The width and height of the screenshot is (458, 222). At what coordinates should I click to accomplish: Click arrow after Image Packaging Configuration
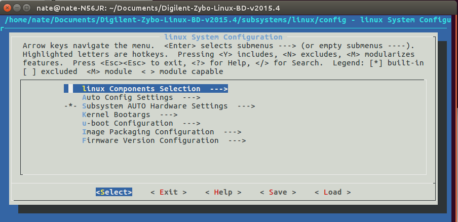(232, 132)
